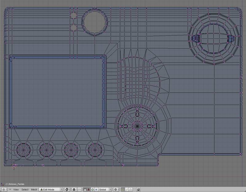Select face select mode

(x=131, y=190)
